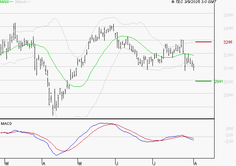
Task: Click the first J month axis label
Action: (117, 163)
